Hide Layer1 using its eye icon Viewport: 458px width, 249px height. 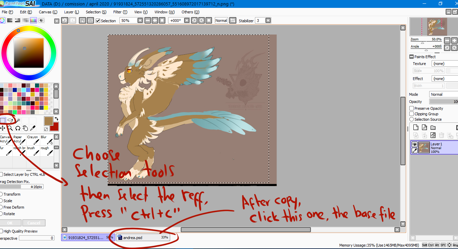(x=414, y=144)
